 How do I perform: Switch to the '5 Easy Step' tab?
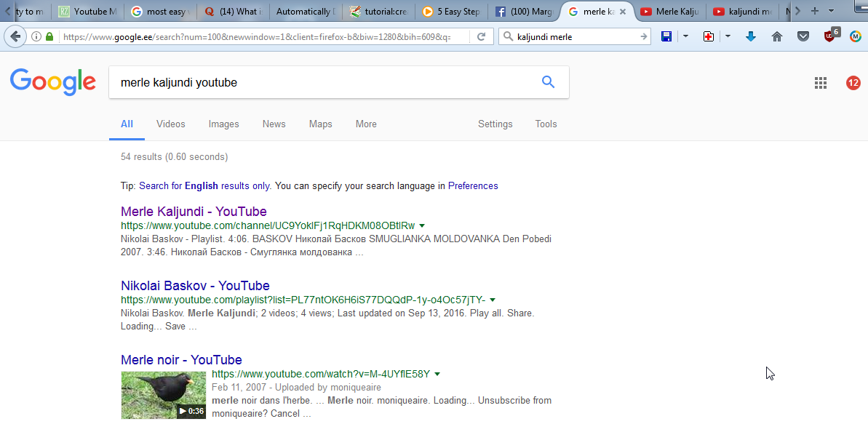(x=450, y=12)
